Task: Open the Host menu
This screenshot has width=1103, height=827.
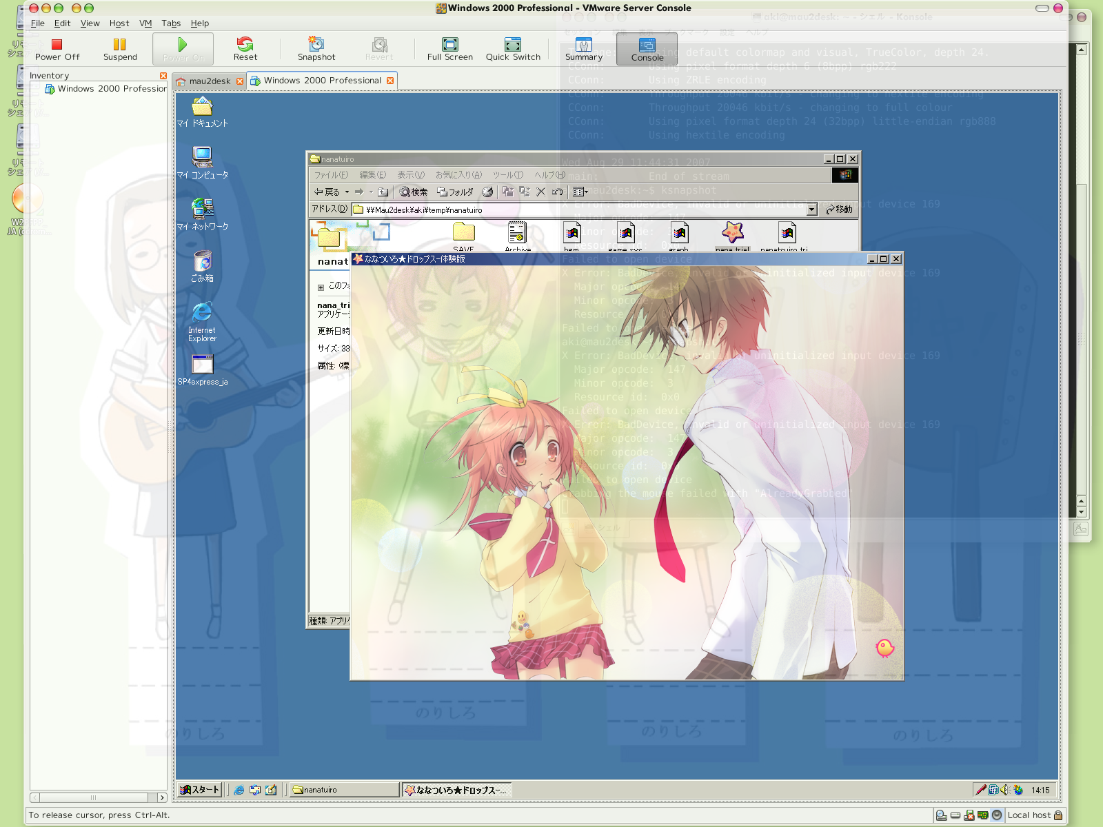Action: tap(119, 23)
